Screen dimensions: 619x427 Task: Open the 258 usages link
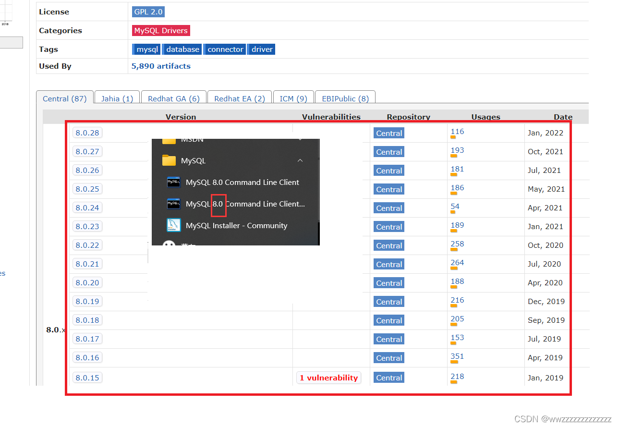point(457,244)
